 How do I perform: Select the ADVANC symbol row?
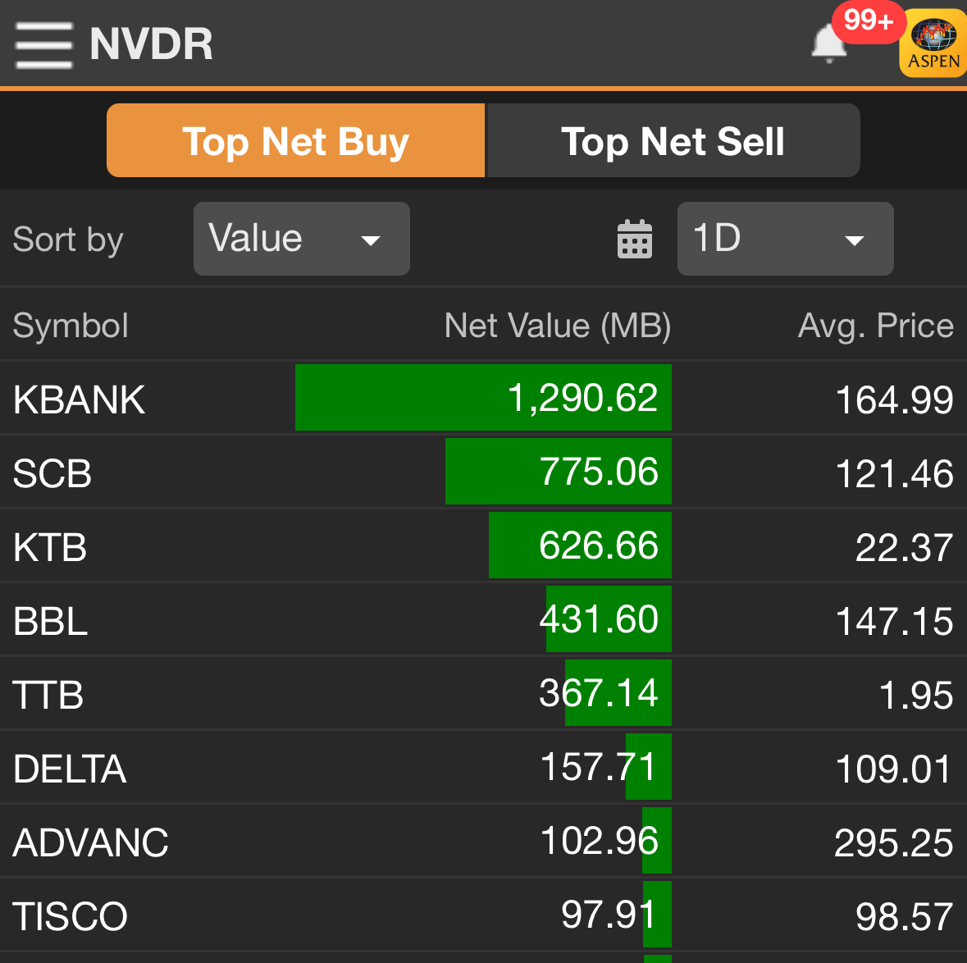pyautogui.click(x=90, y=842)
